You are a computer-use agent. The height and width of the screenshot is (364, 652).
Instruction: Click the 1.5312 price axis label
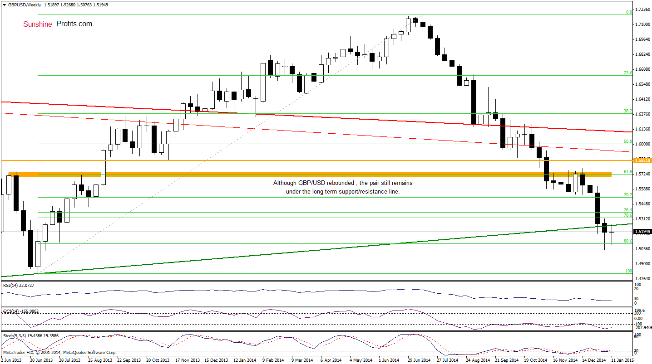click(x=643, y=219)
